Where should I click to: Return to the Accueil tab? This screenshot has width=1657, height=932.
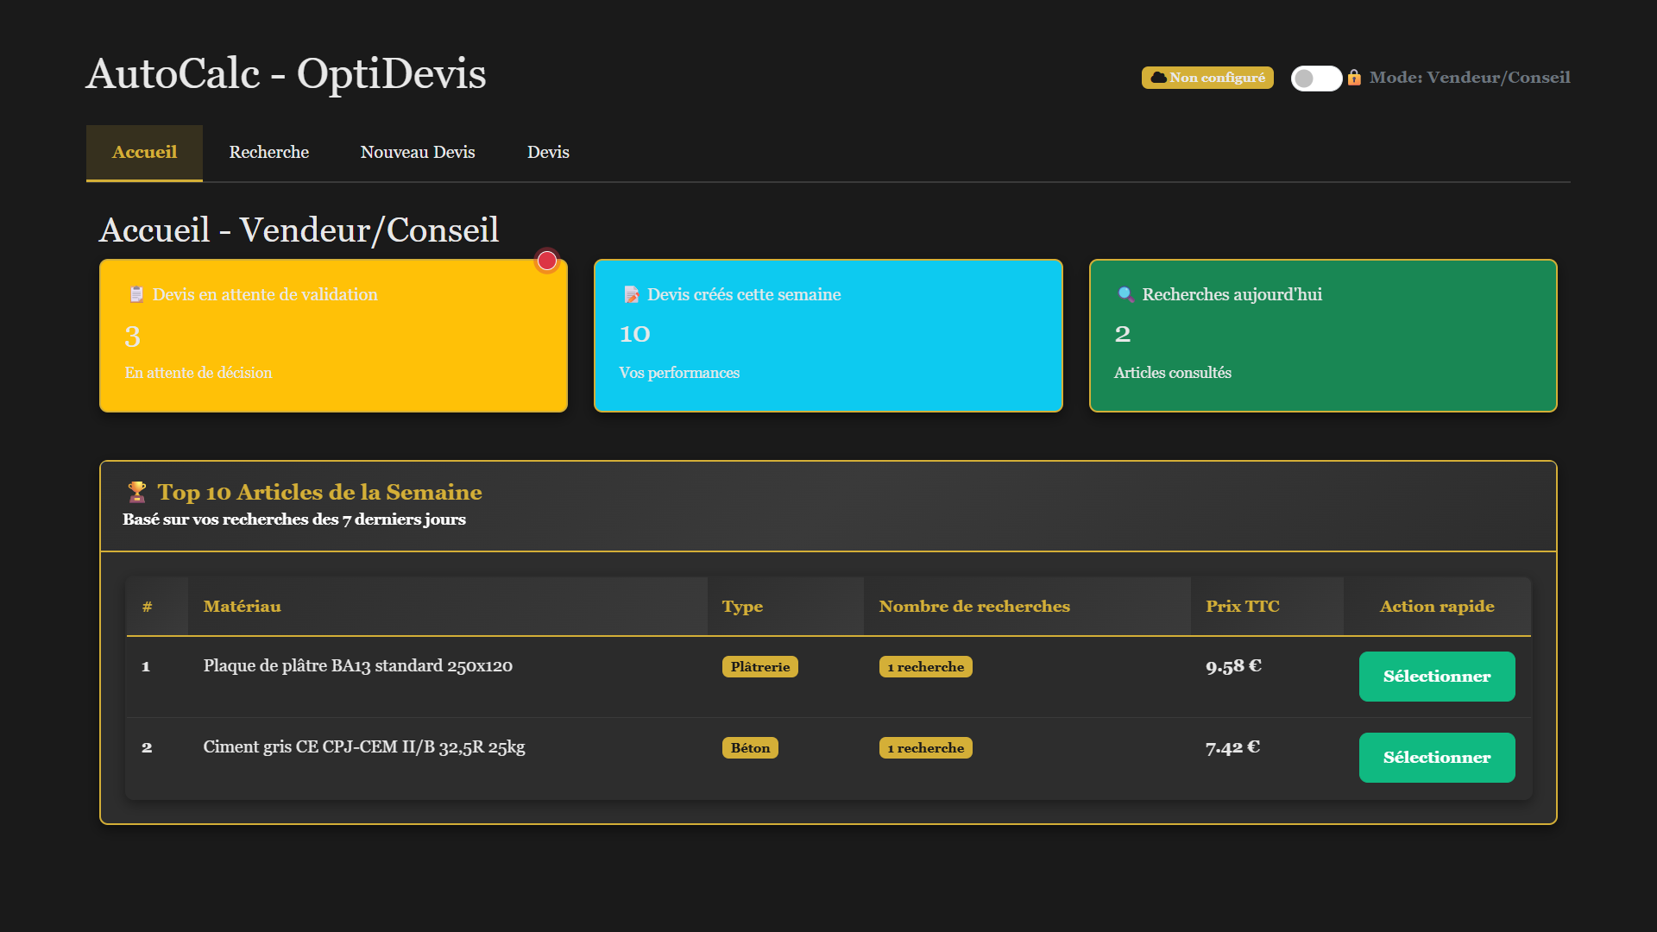click(143, 152)
